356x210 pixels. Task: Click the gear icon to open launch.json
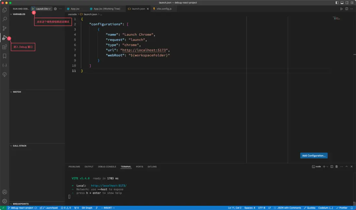pos(55,9)
